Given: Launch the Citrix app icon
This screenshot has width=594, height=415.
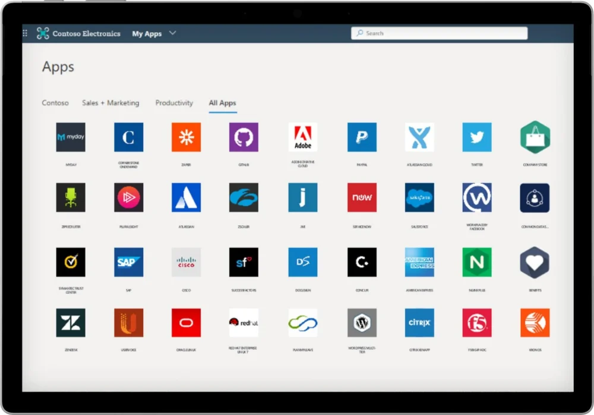Looking at the screenshot, I should pyautogui.click(x=419, y=323).
